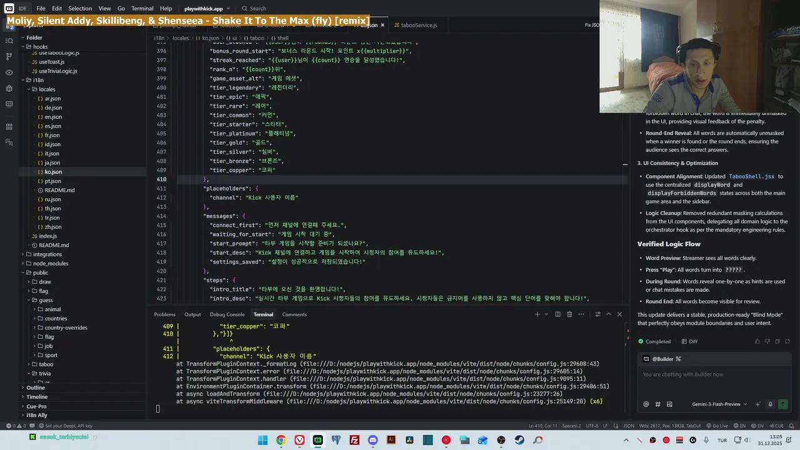The image size is (800, 450).
Task: Open Google Chrome from taskbar
Action: point(281,440)
